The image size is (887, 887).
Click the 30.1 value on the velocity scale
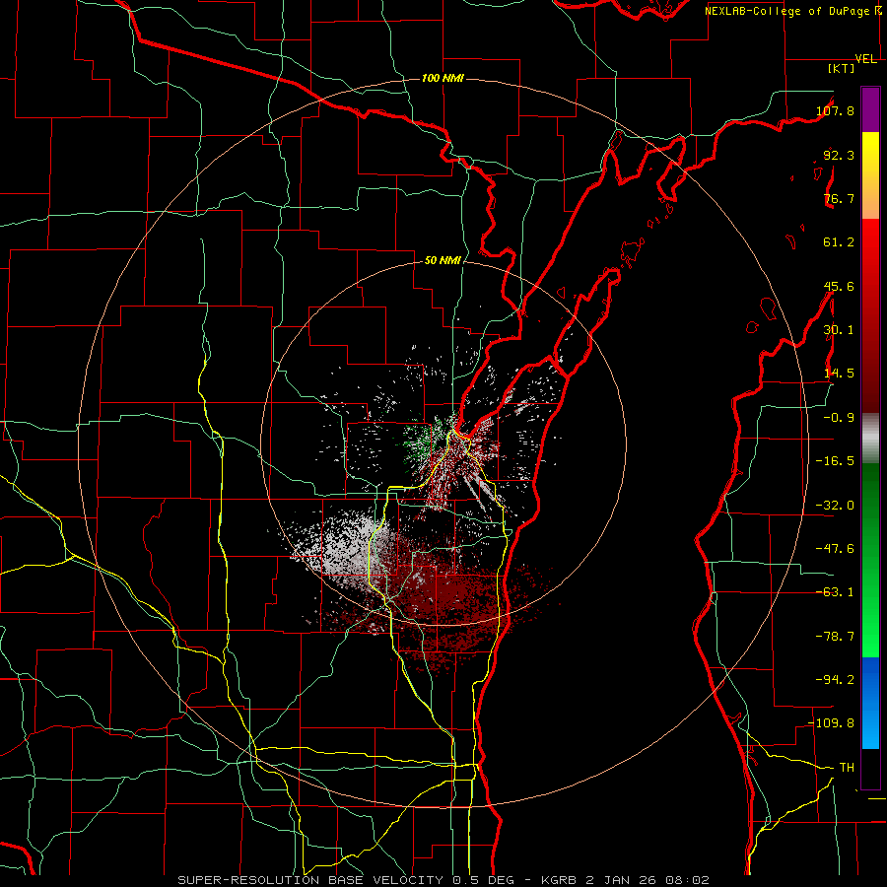[x=839, y=330]
